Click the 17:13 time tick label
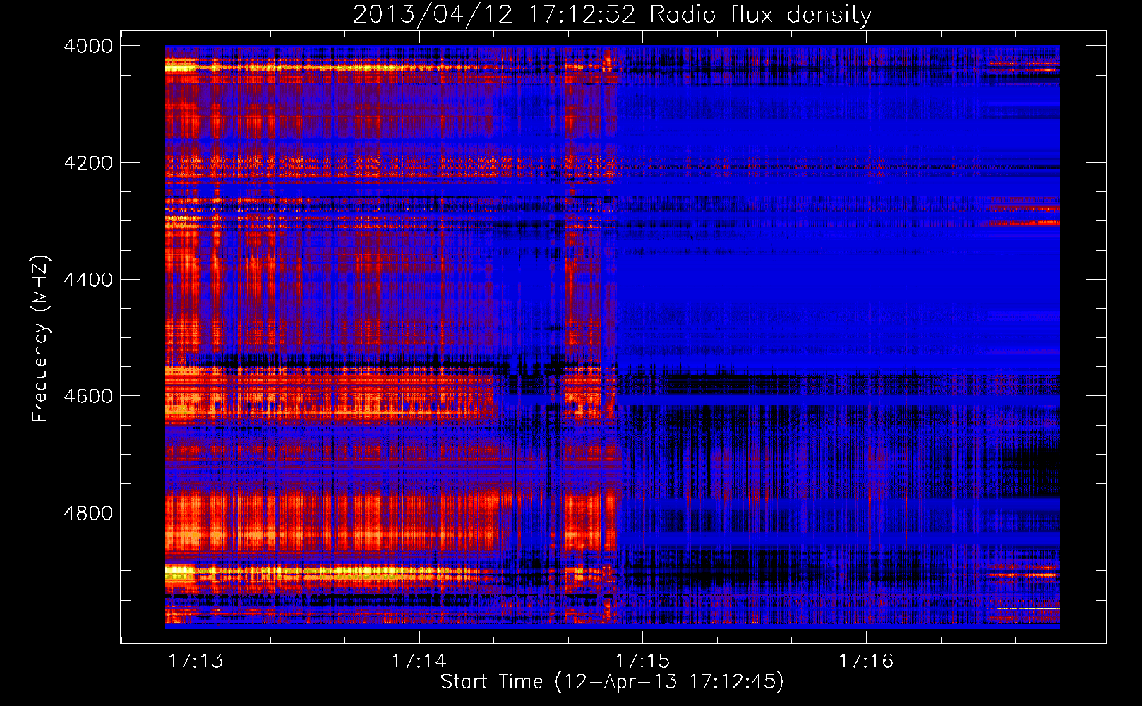The width and height of the screenshot is (1142, 706). click(196, 661)
